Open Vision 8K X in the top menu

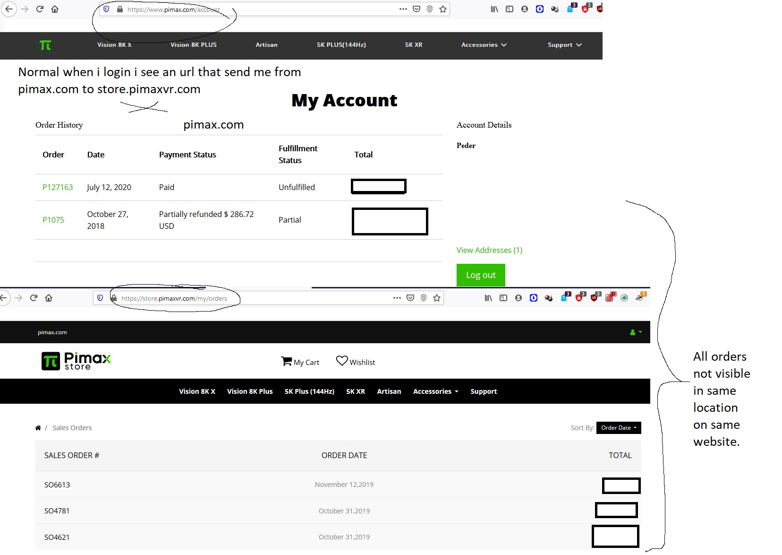[x=114, y=45]
